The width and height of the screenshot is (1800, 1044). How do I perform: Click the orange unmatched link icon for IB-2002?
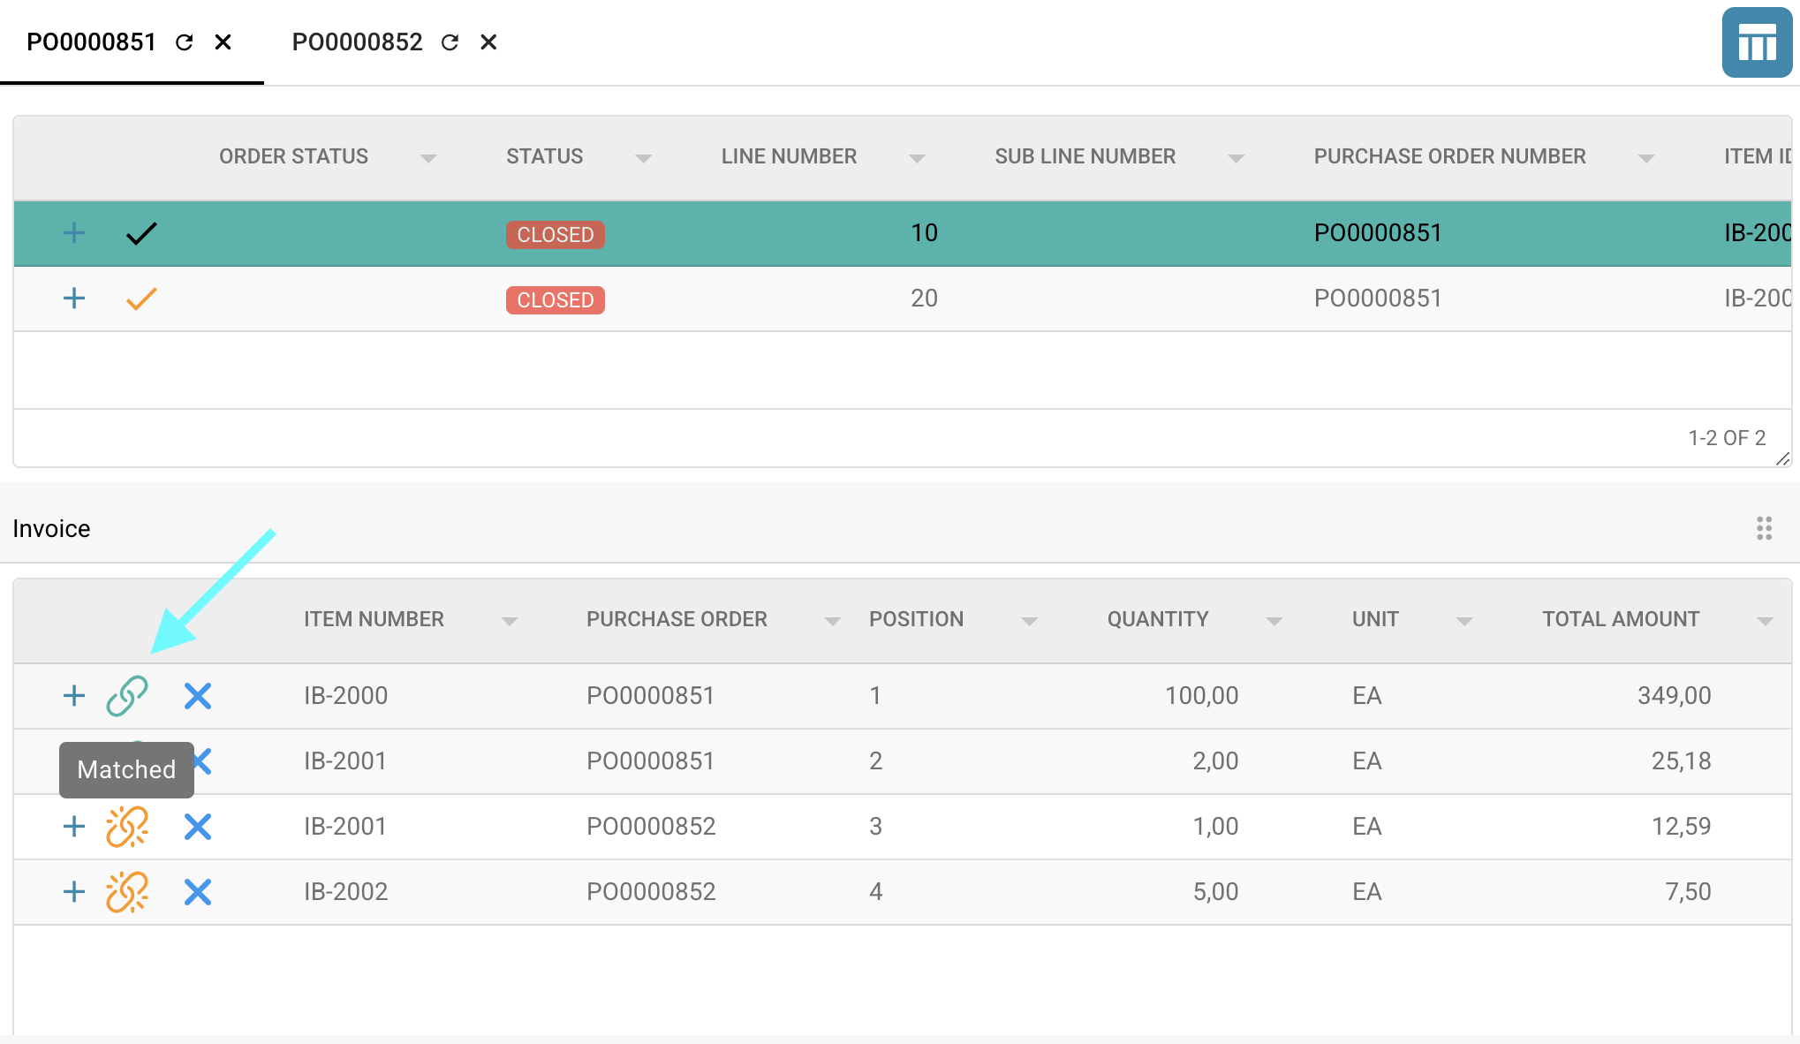127,892
